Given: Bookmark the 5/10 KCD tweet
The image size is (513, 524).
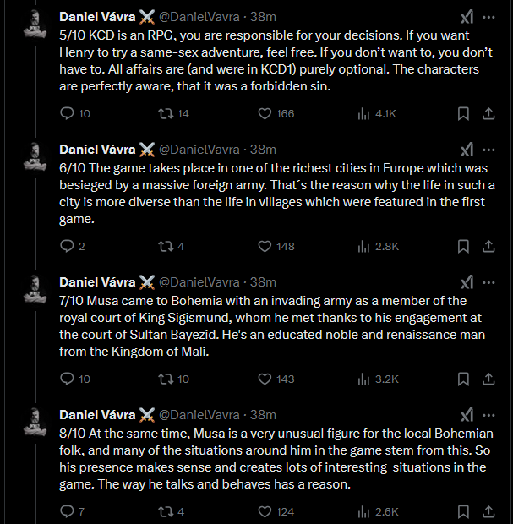Looking at the screenshot, I should click(463, 113).
